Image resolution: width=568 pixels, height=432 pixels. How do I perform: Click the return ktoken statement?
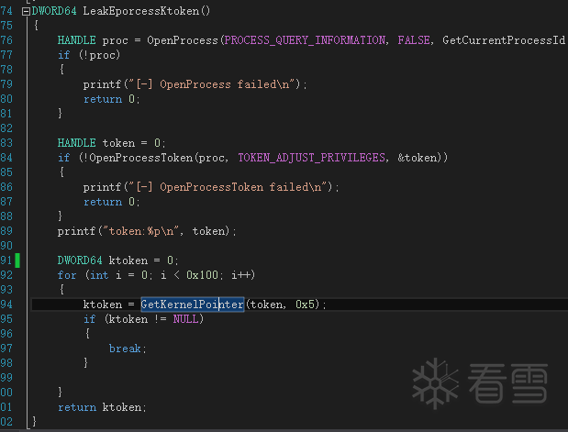101,407
